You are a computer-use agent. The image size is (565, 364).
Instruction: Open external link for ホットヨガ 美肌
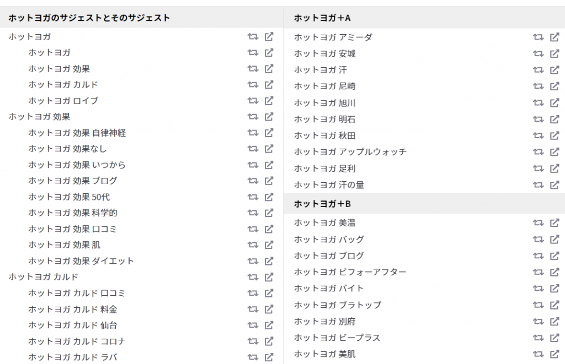click(555, 354)
